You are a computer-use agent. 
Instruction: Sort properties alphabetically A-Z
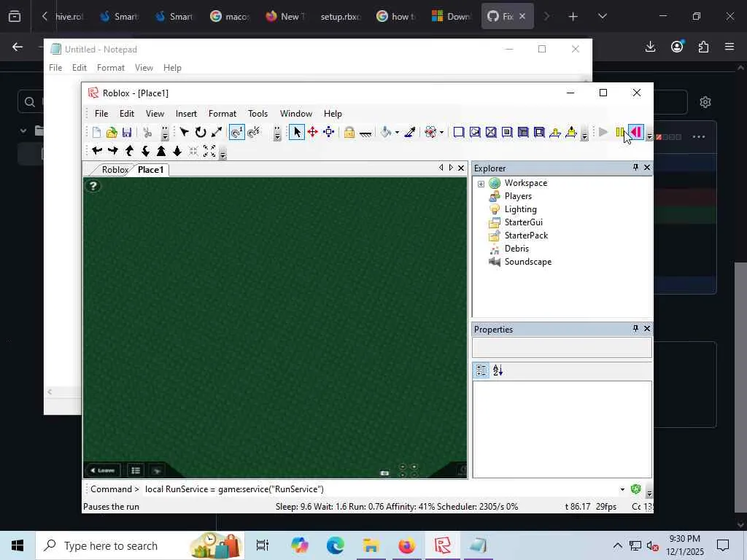click(x=498, y=370)
